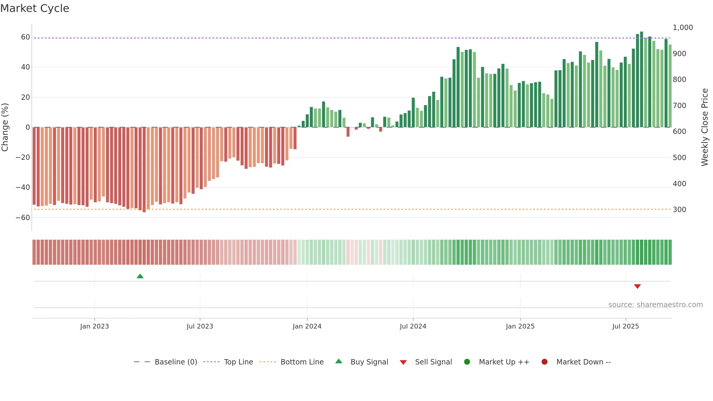Image resolution: width=713 pixels, height=401 pixels.
Task: Click the green circle icon in legend
Action: click(467, 362)
